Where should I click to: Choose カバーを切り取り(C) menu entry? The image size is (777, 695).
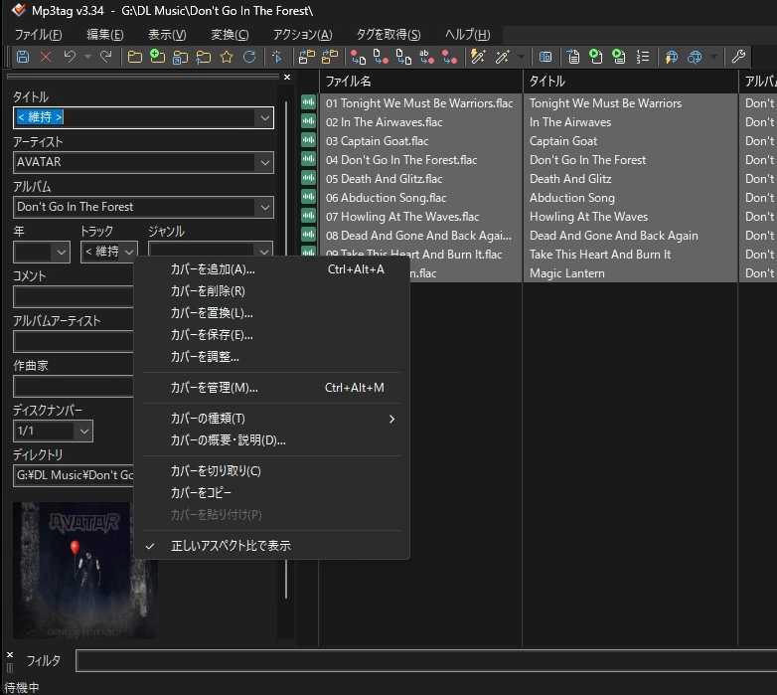(x=271, y=471)
